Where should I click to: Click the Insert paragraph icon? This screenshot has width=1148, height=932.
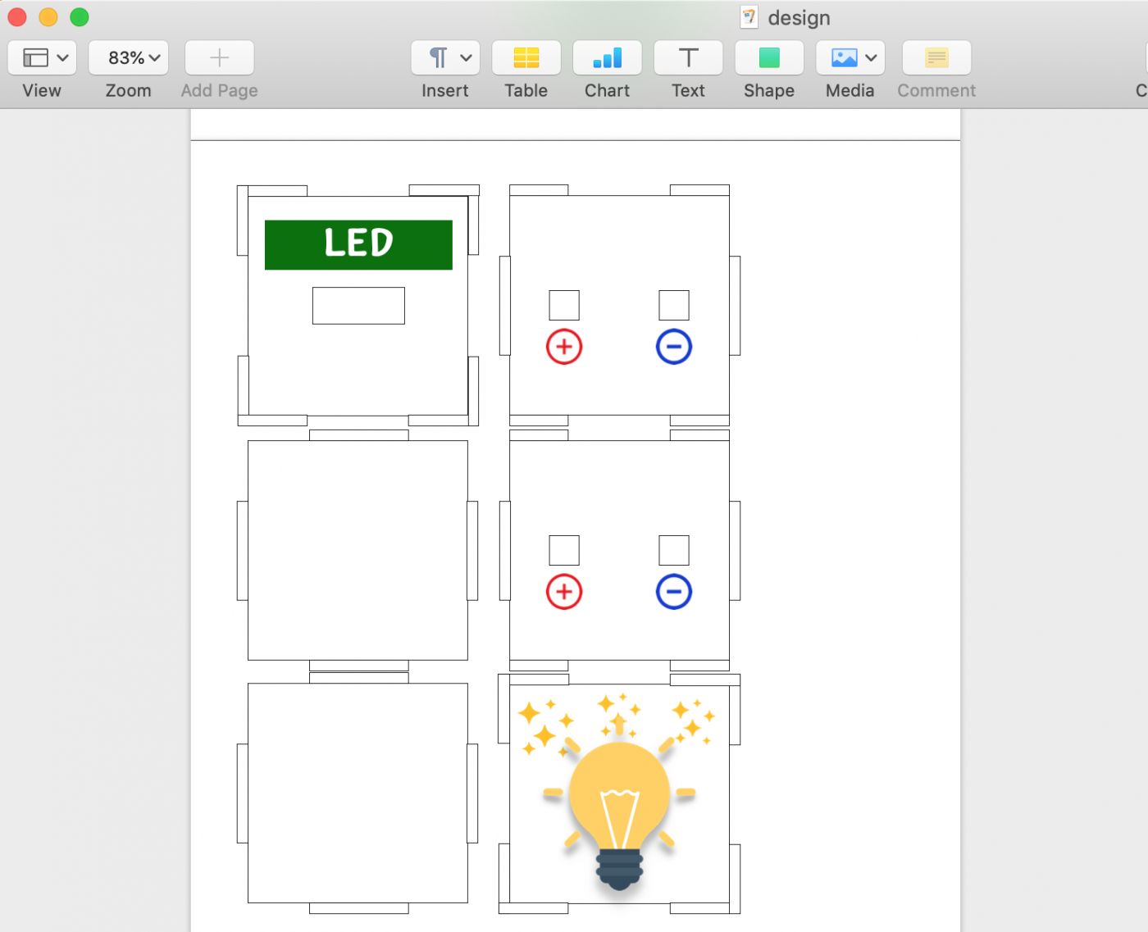point(439,57)
